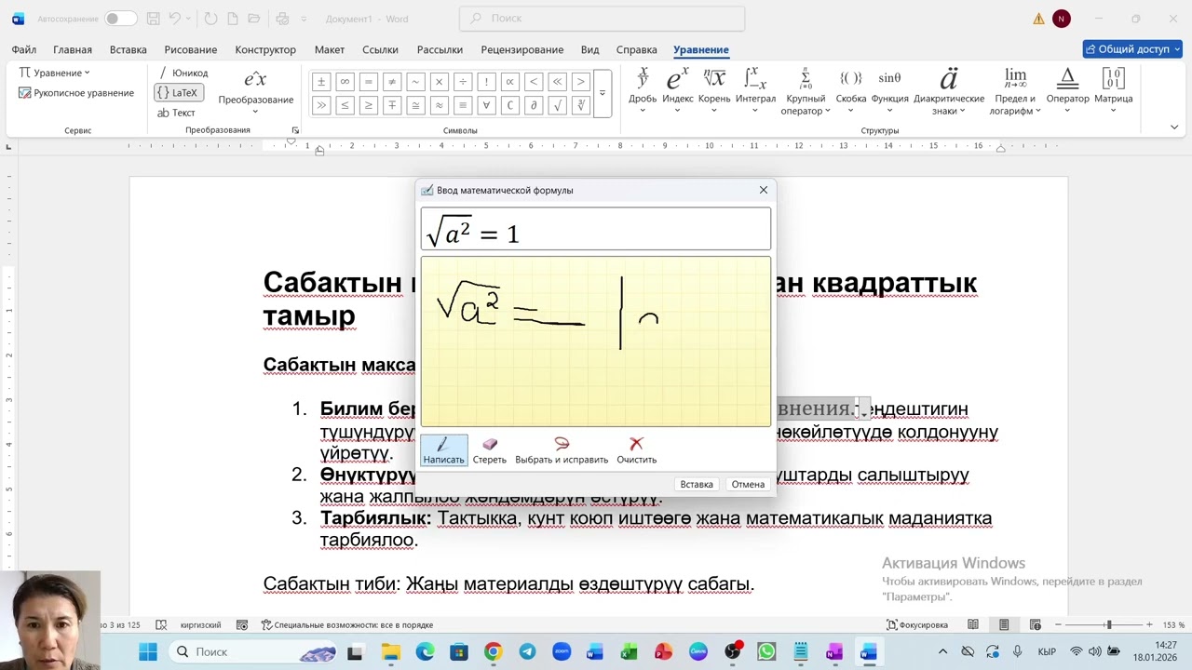Open Рукописное уравнение ink equation tool
The image size is (1192, 670).
pos(76,93)
